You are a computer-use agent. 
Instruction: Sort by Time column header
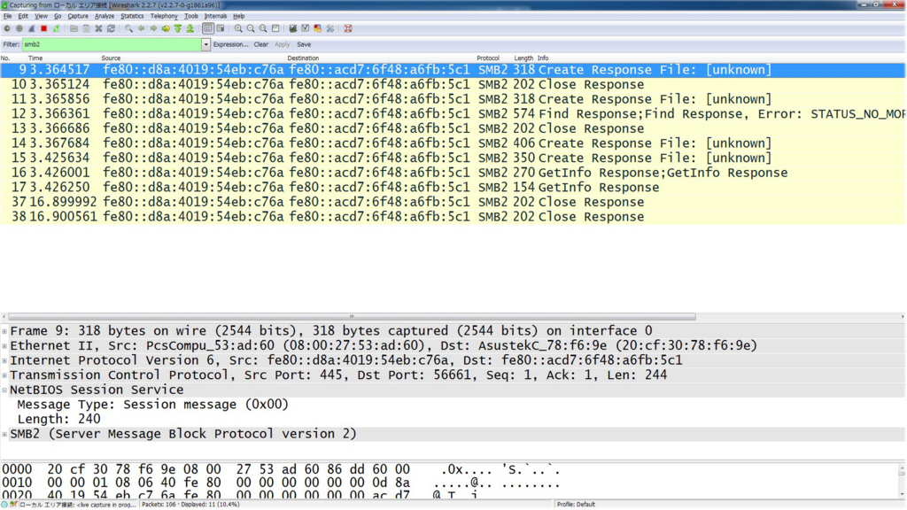[x=35, y=58]
